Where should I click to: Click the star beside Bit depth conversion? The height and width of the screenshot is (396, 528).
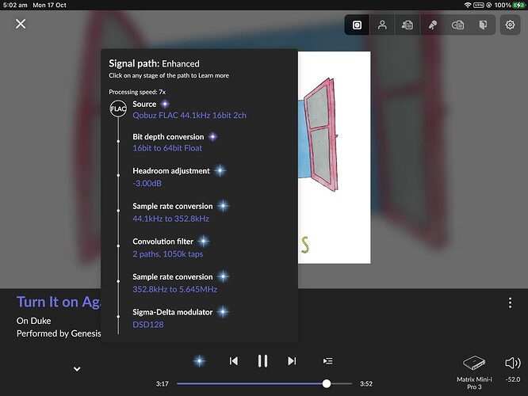tap(212, 137)
